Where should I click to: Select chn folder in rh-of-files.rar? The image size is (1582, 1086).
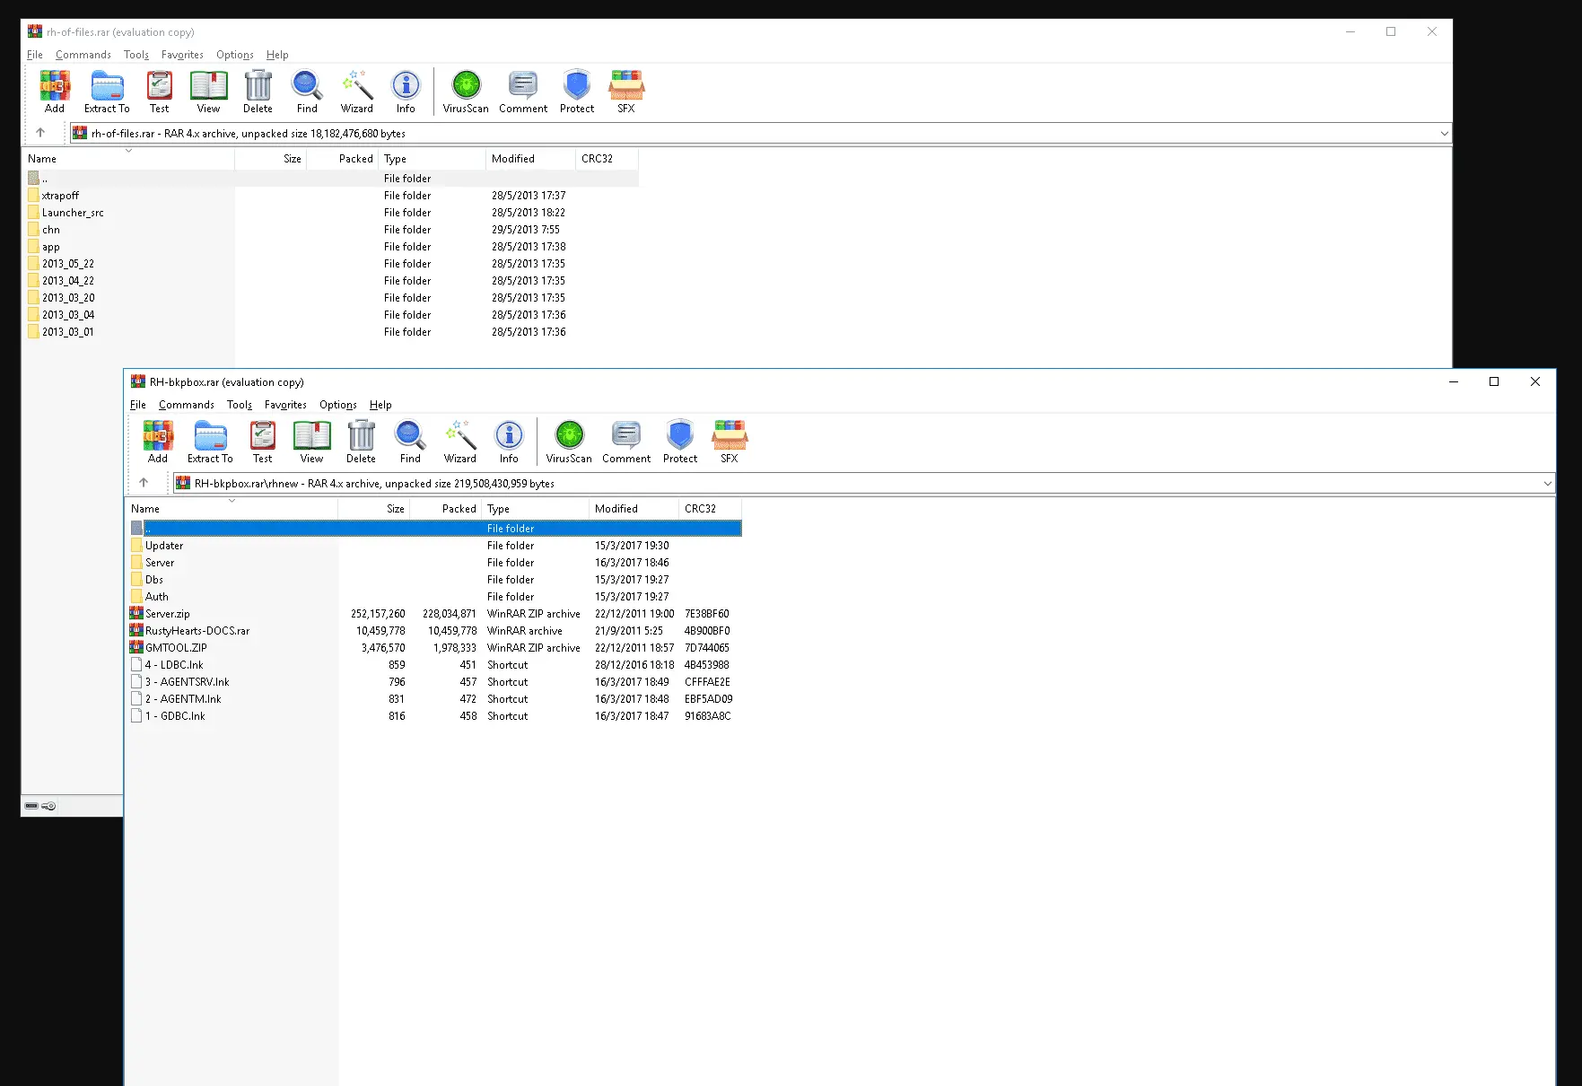[332, 230]
